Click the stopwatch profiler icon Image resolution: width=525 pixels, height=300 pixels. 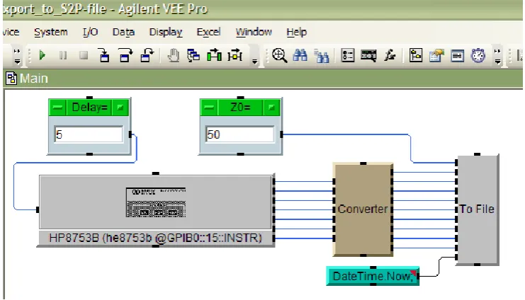478,55
